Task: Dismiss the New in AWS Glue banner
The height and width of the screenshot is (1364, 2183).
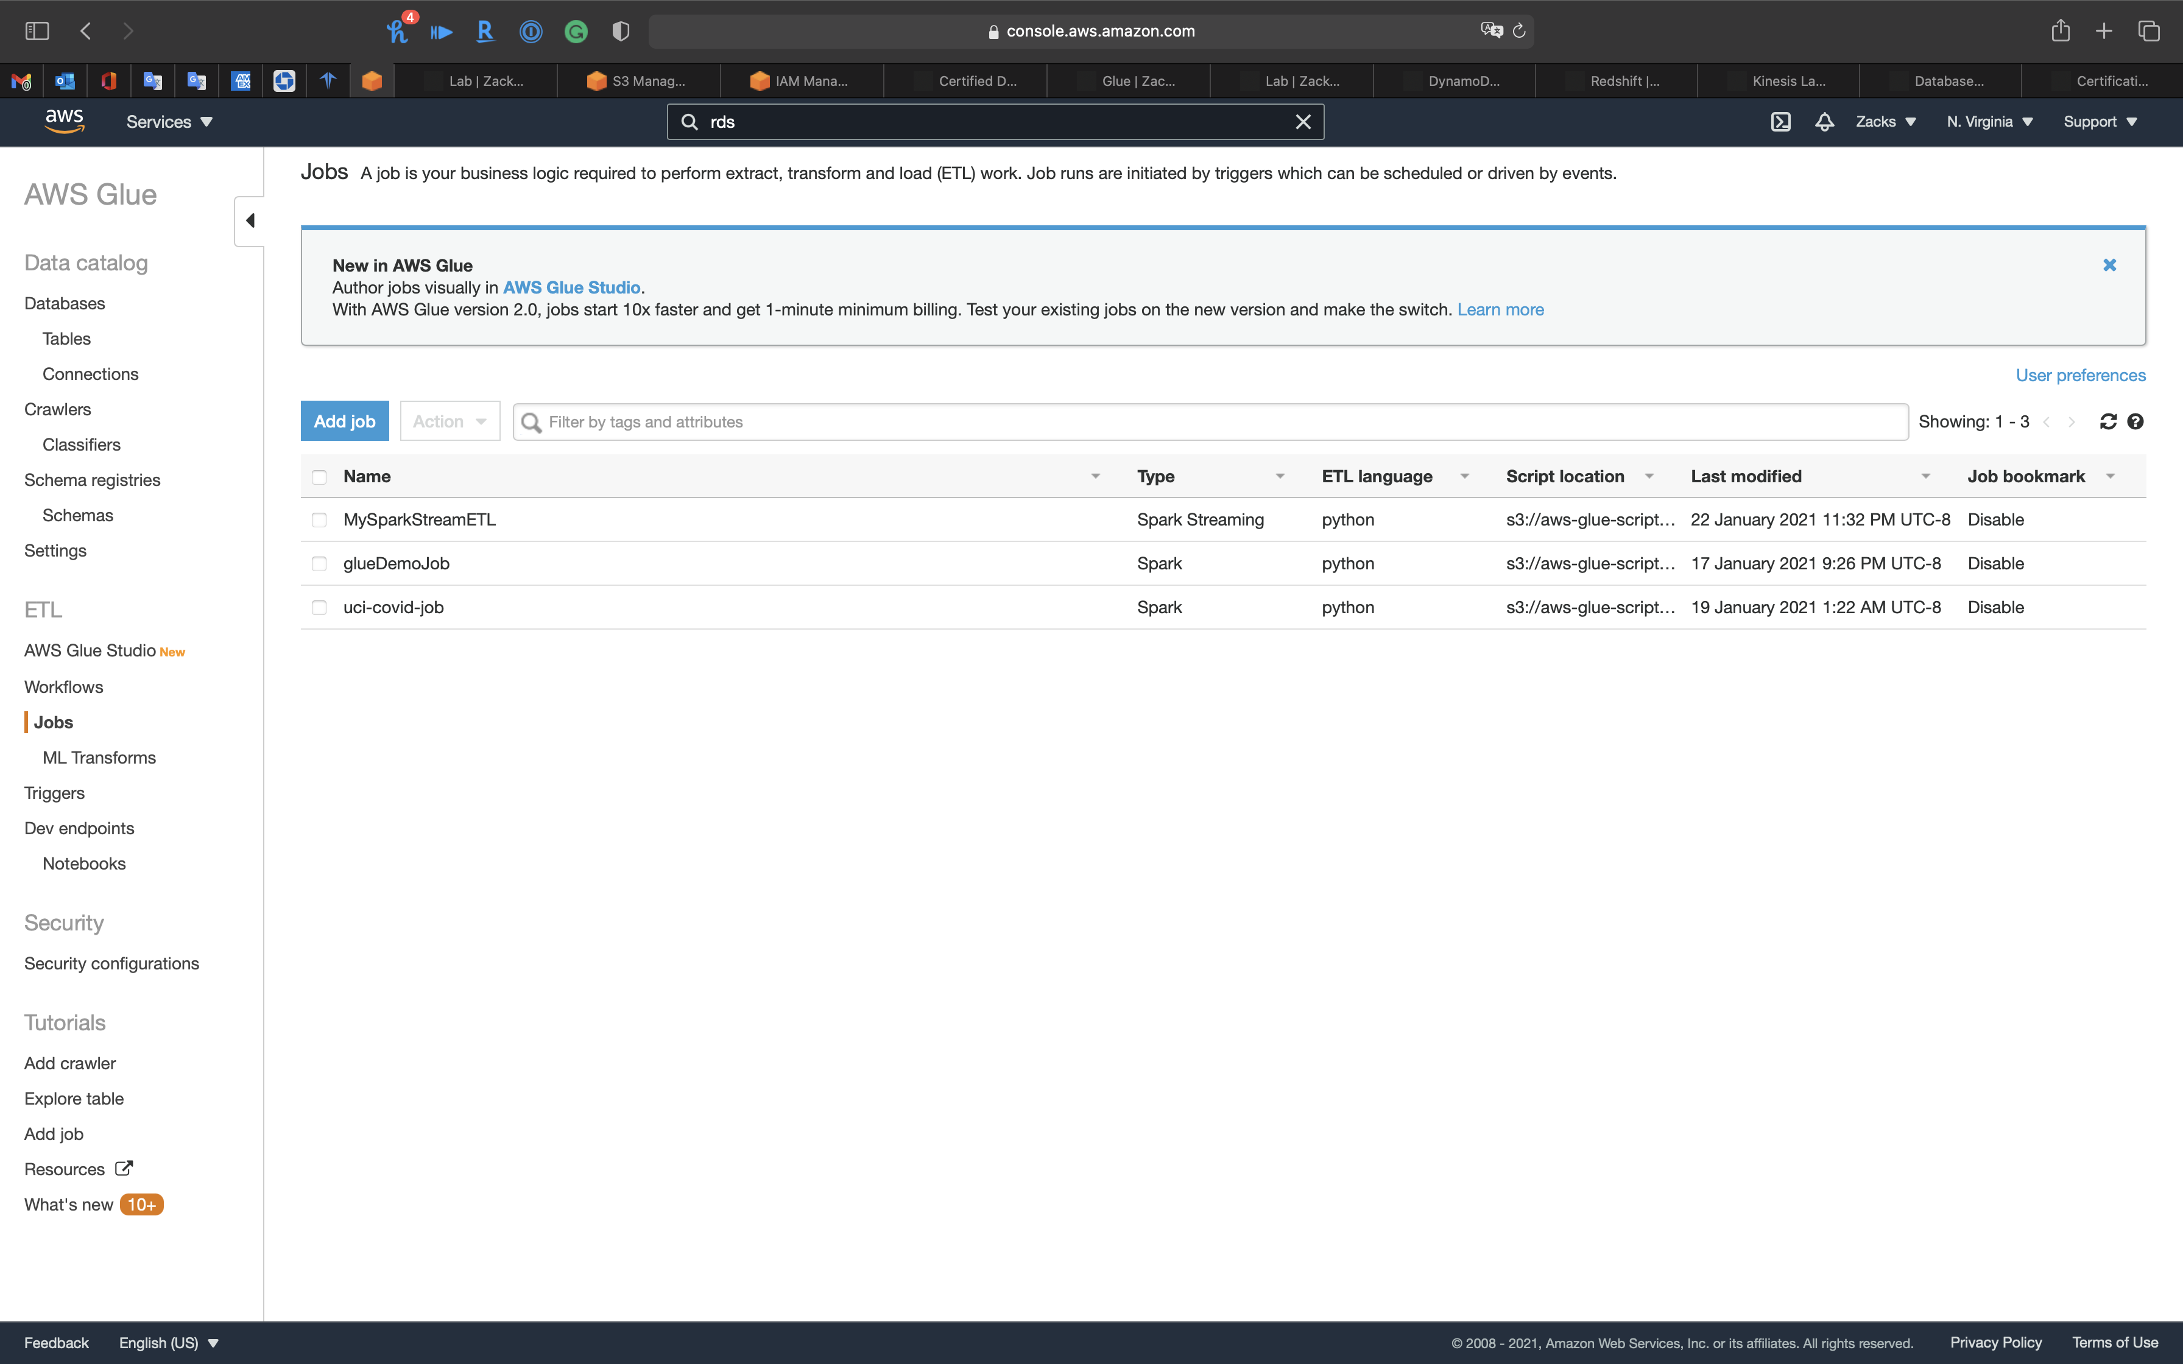Action: pyautogui.click(x=2109, y=265)
